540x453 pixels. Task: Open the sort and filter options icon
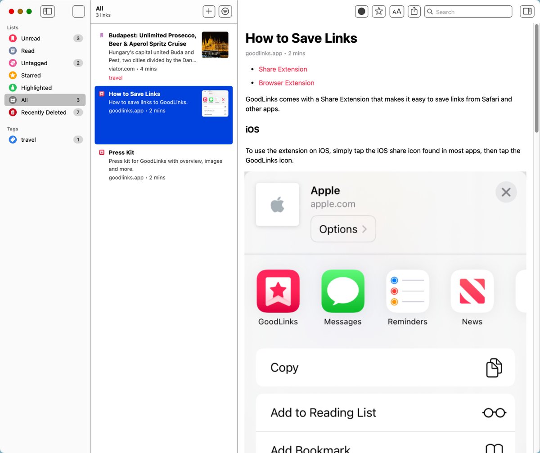[x=225, y=11]
